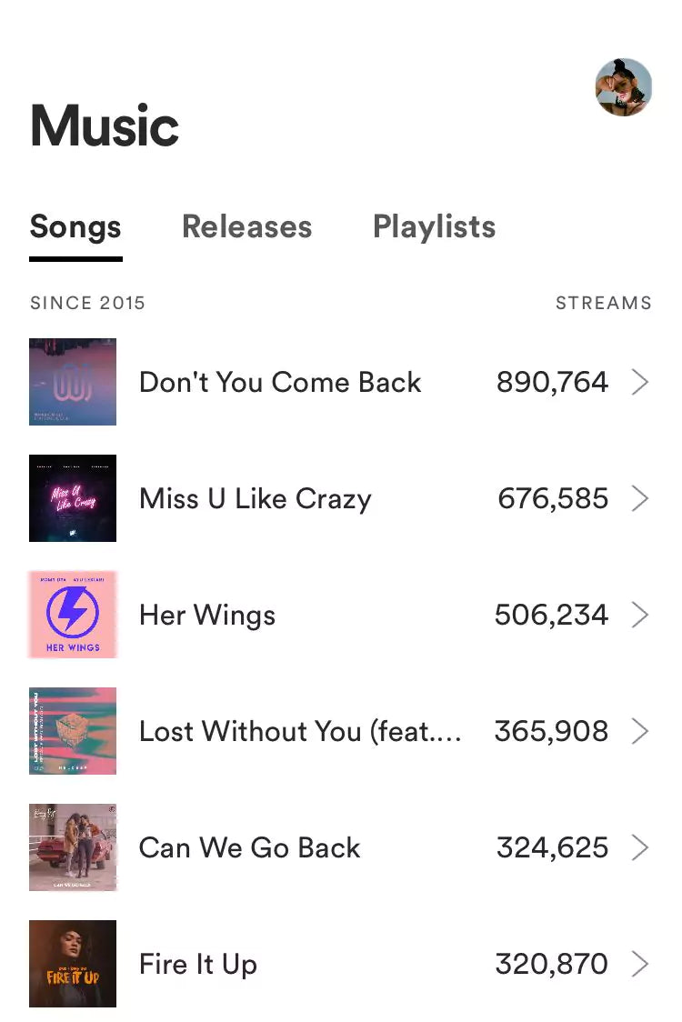The width and height of the screenshot is (682, 1022).
Task: Expand the chevron beside 890,764 streams
Action: coord(640,383)
